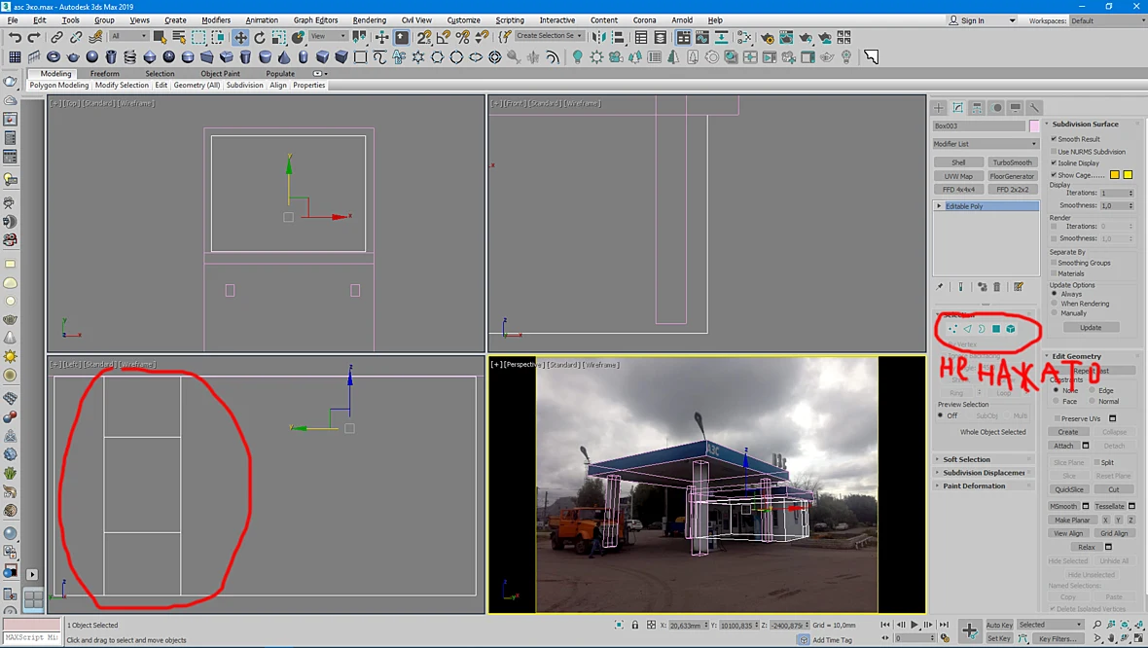Switch to the Freeform ribbon tab

click(105, 73)
